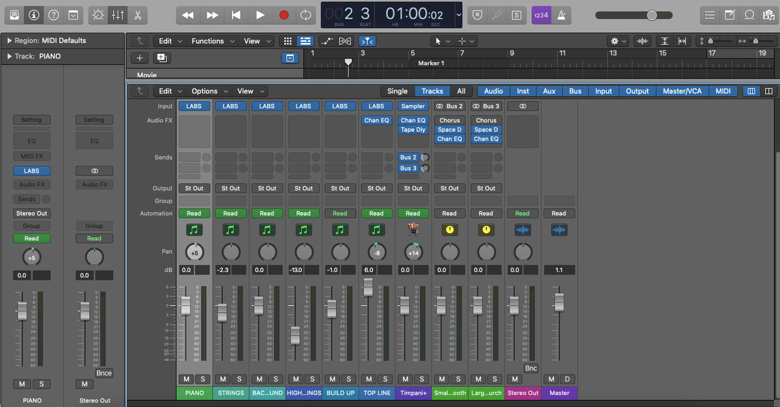Open the Functions dropdown menu
Screen dimensions: 780x407
tap(212, 41)
